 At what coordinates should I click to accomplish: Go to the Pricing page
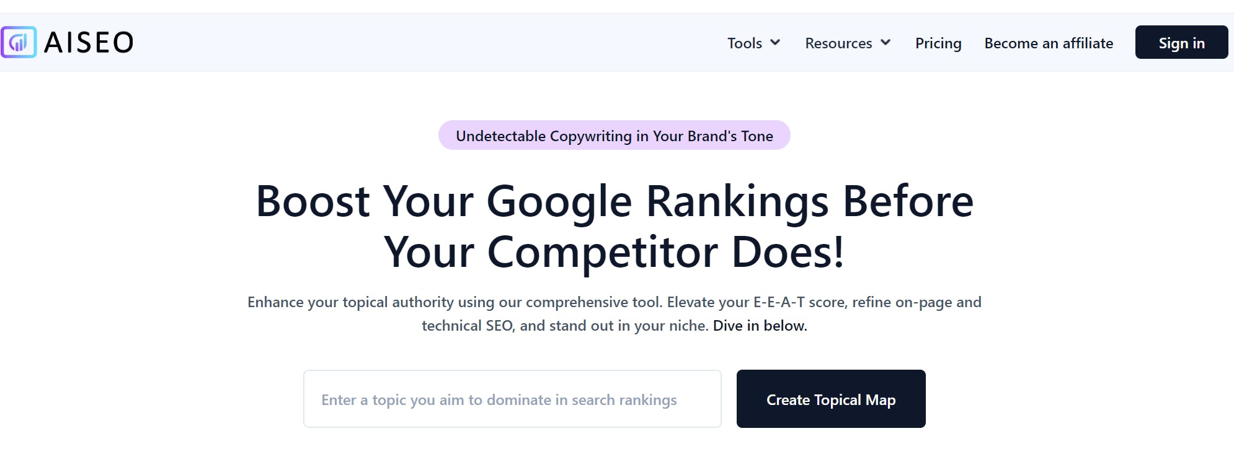[938, 43]
